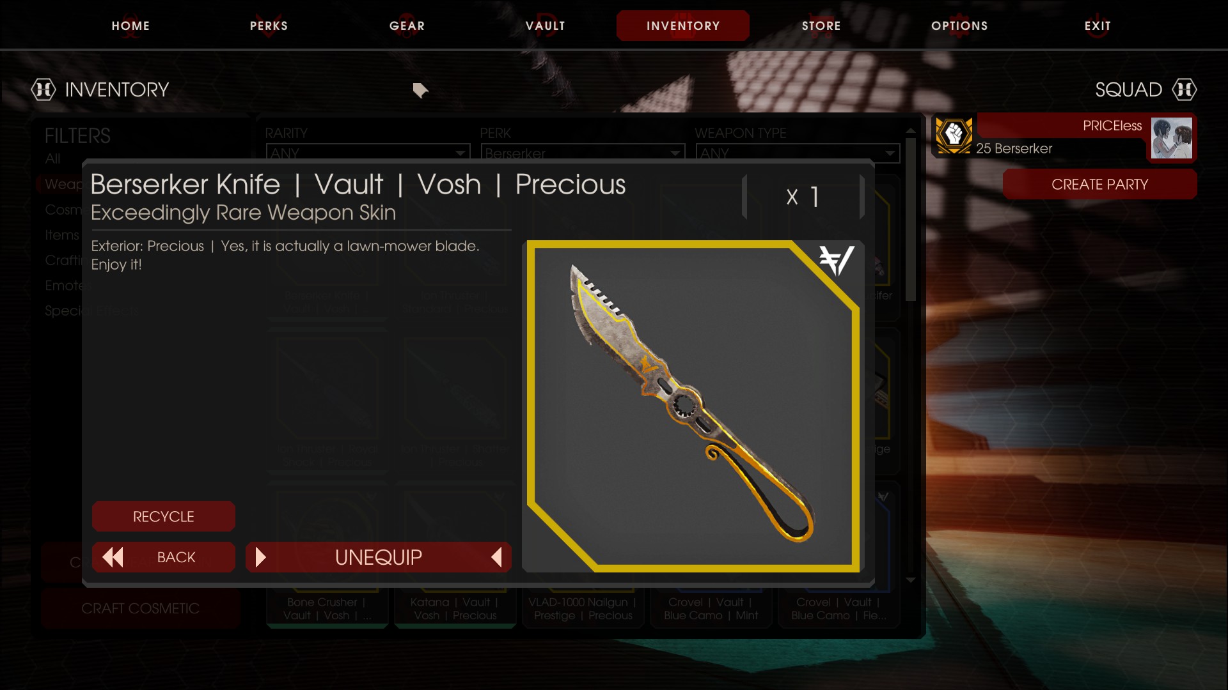
Task: Recycle the Berserker Knife skin
Action: click(164, 516)
